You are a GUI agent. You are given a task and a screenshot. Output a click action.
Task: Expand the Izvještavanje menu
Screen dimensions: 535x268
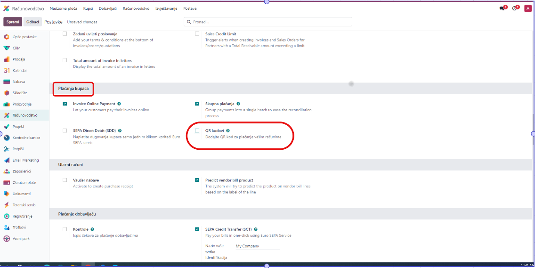pyautogui.click(x=166, y=8)
